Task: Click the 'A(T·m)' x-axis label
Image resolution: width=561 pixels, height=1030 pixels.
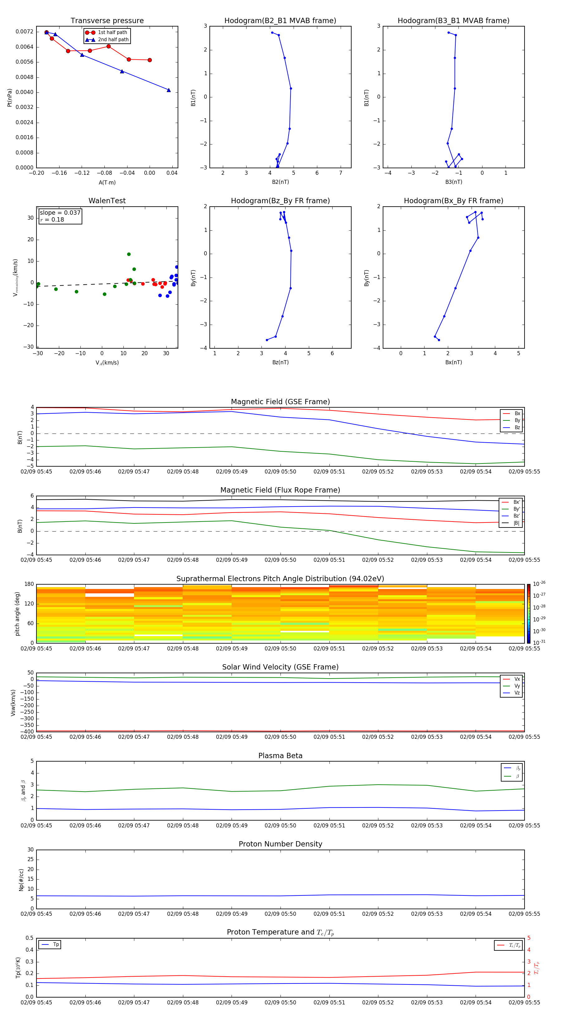Action: (x=107, y=182)
